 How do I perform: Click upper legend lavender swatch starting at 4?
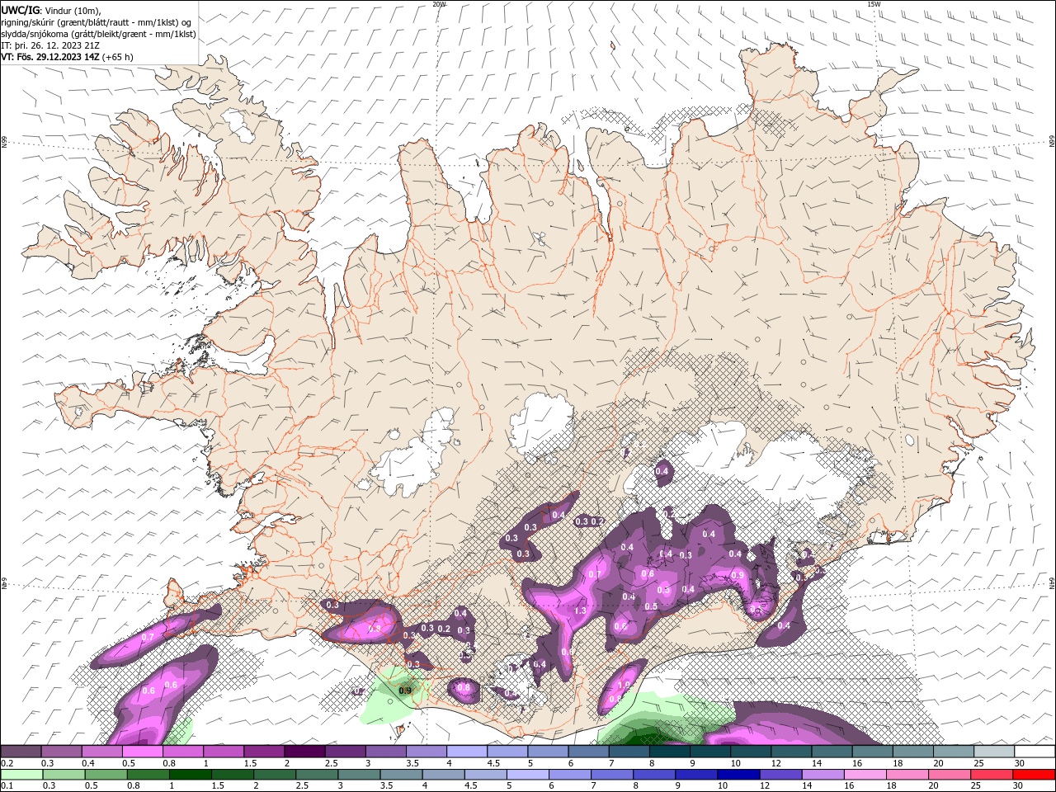[x=466, y=752]
